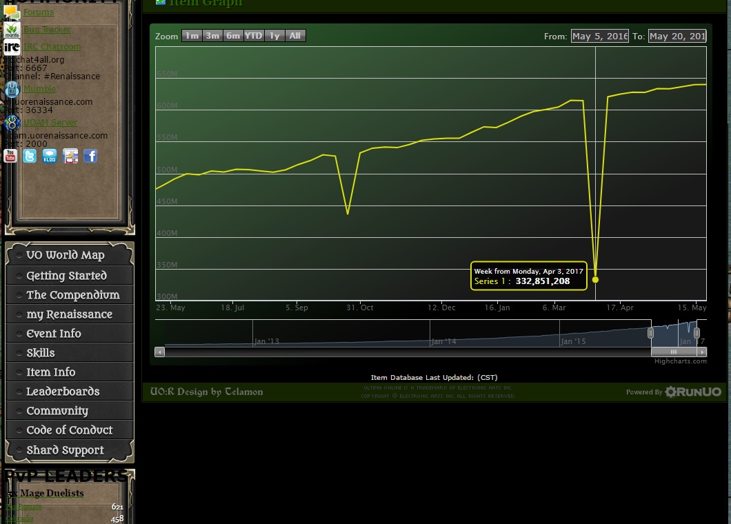Click the IRC chatroom icon
The height and width of the screenshot is (524, 731).
12,47
